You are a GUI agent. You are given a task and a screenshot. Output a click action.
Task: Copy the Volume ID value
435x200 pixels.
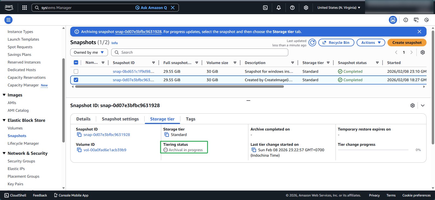coord(79,150)
